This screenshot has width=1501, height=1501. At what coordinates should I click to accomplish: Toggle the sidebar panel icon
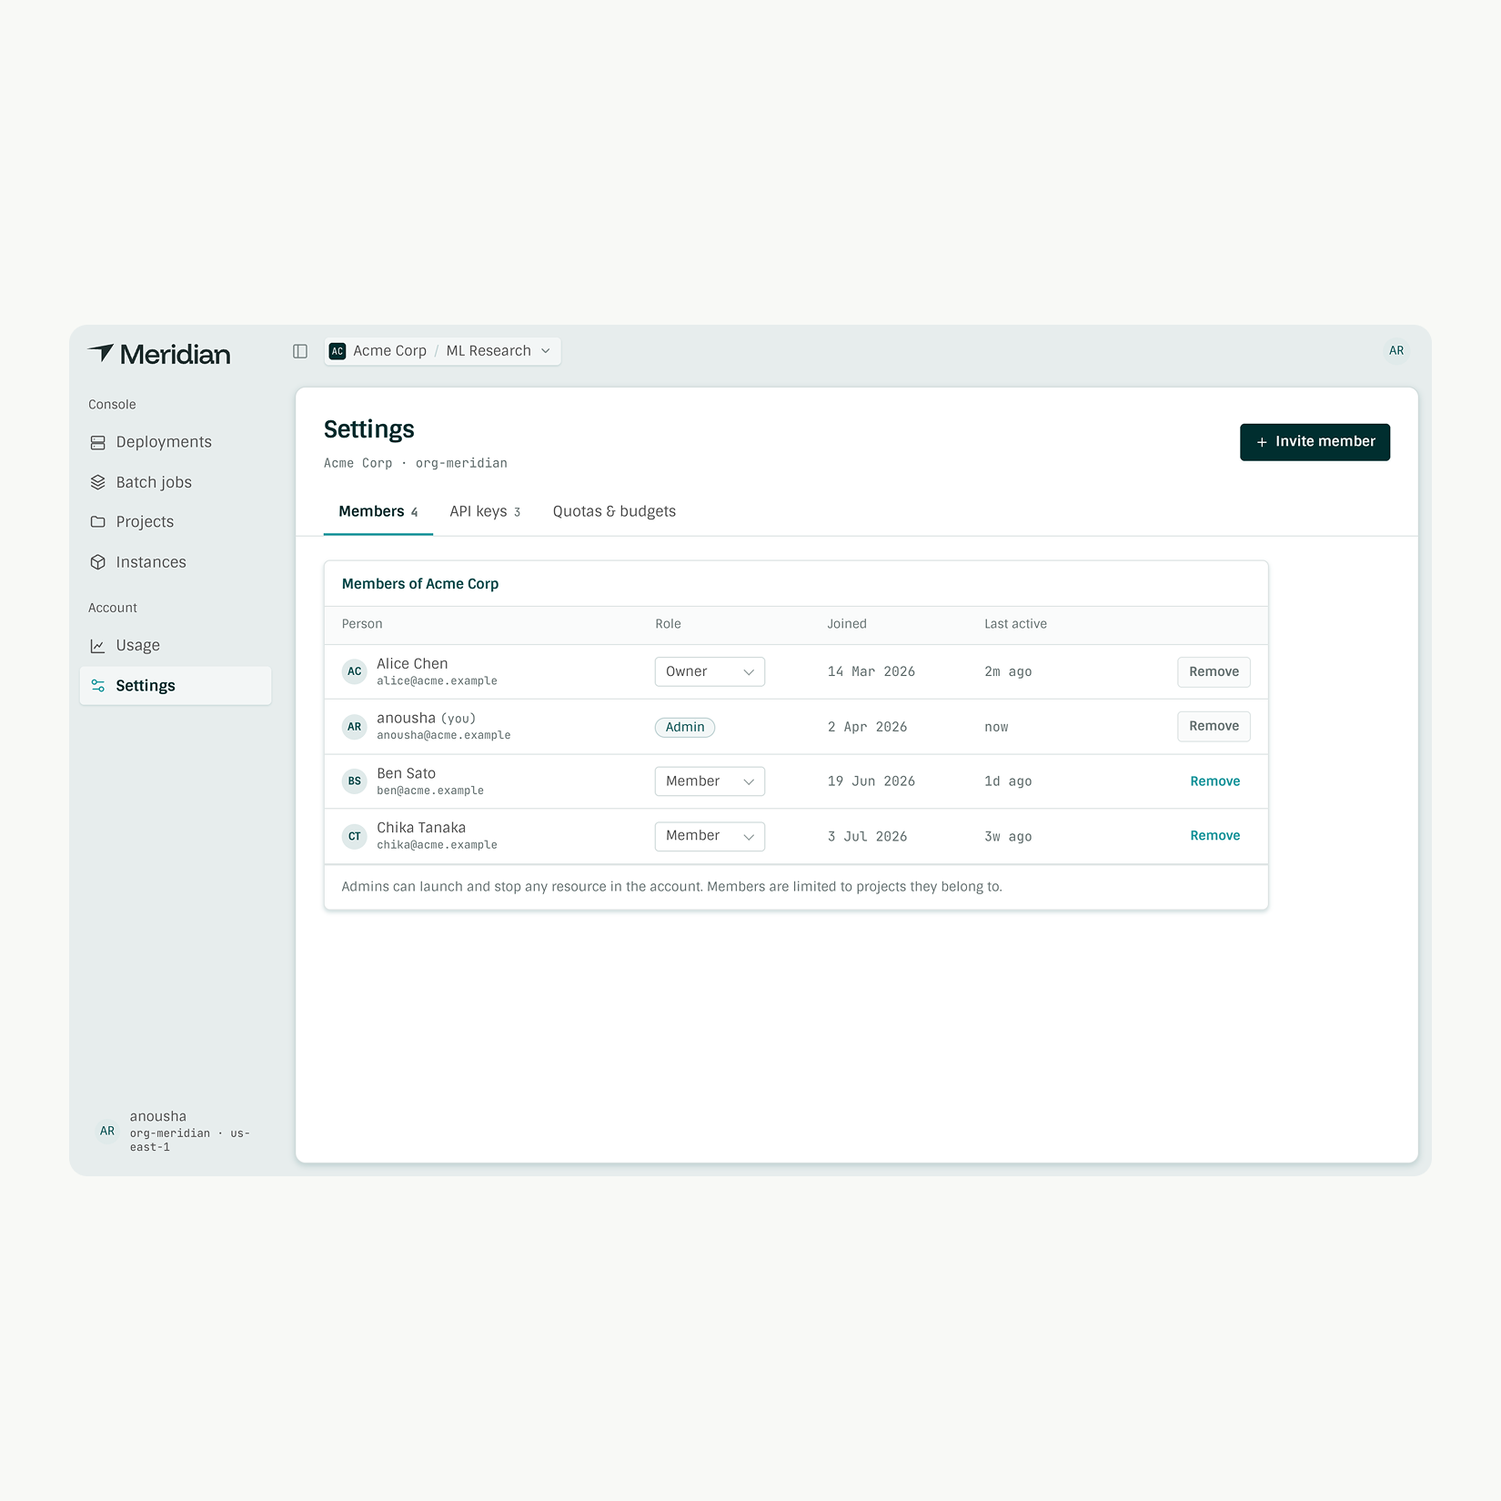[x=300, y=351]
